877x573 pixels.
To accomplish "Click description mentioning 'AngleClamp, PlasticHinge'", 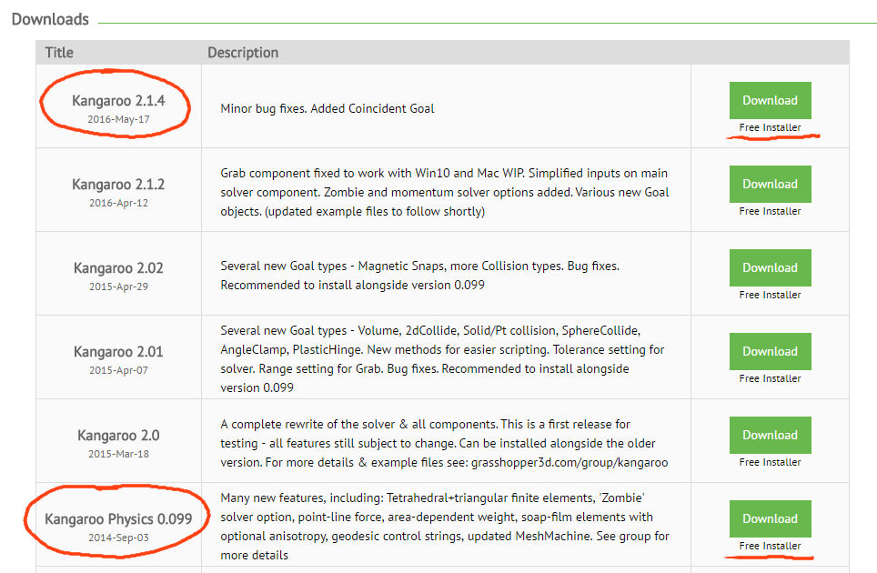I will tap(442, 359).
